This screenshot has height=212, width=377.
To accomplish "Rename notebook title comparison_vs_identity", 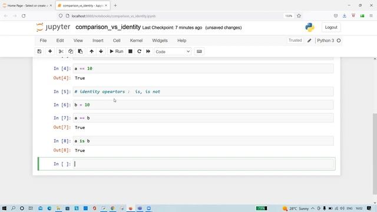I will [108, 27].
